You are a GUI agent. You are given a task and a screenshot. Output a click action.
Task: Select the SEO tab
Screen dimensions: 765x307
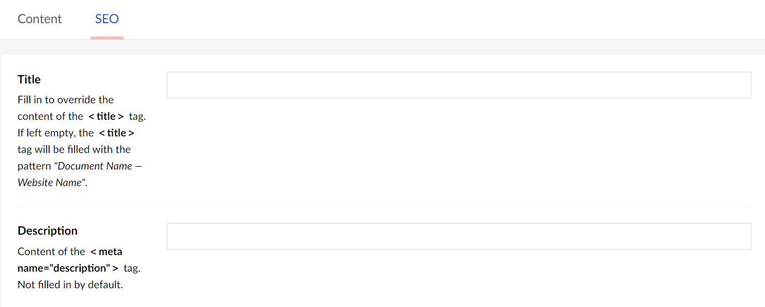coord(107,19)
